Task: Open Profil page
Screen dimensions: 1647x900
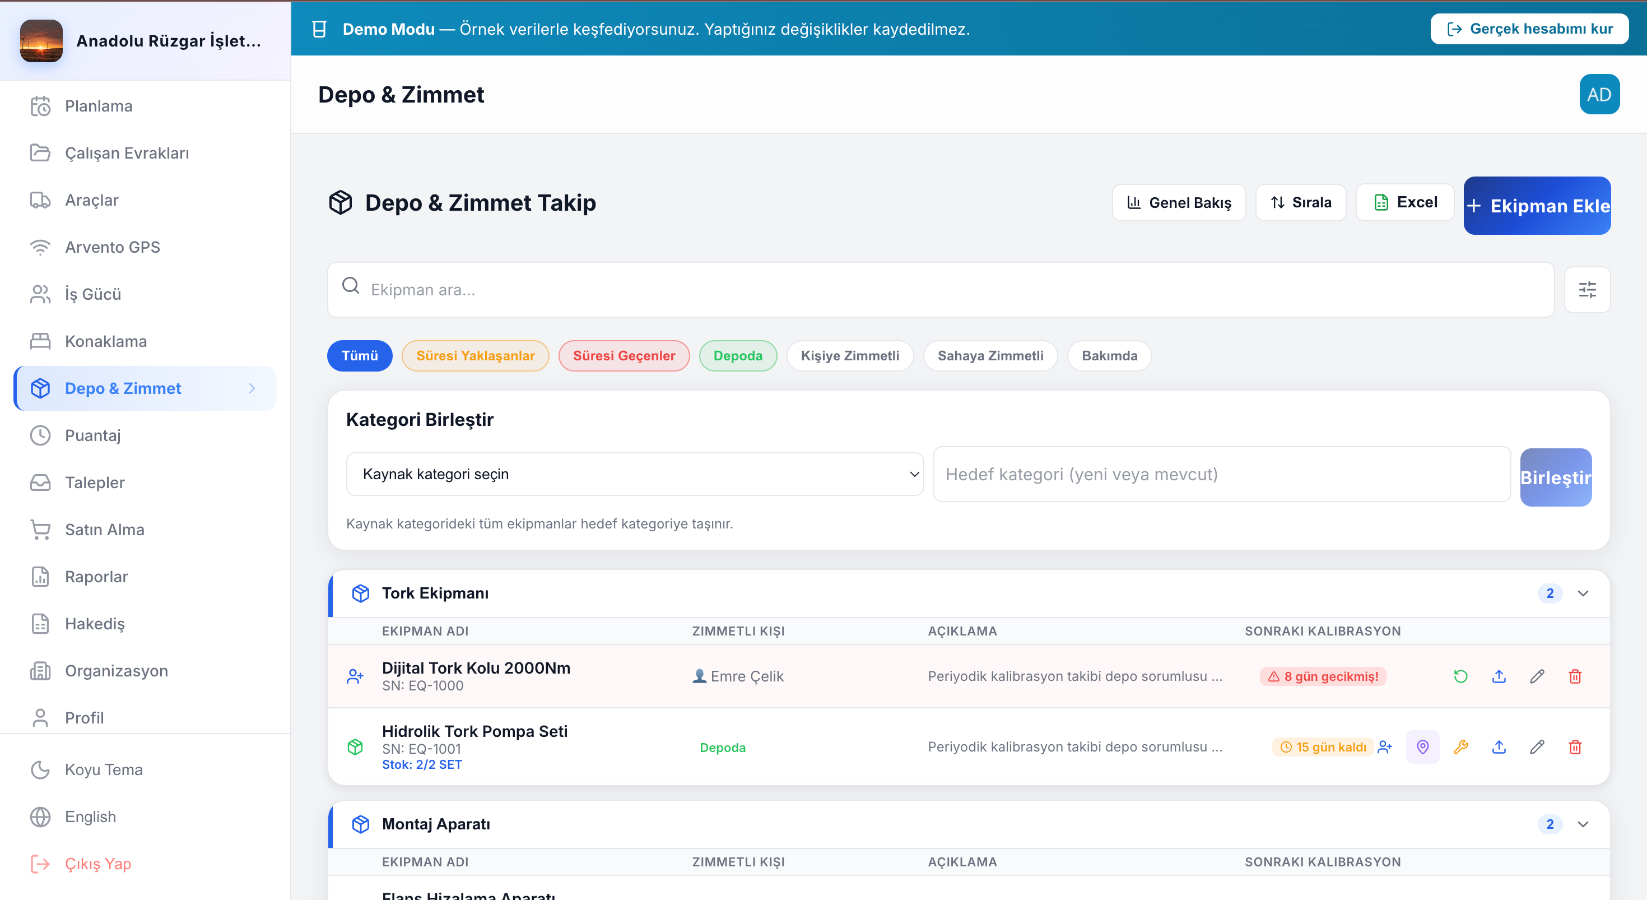Action: pos(145,718)
